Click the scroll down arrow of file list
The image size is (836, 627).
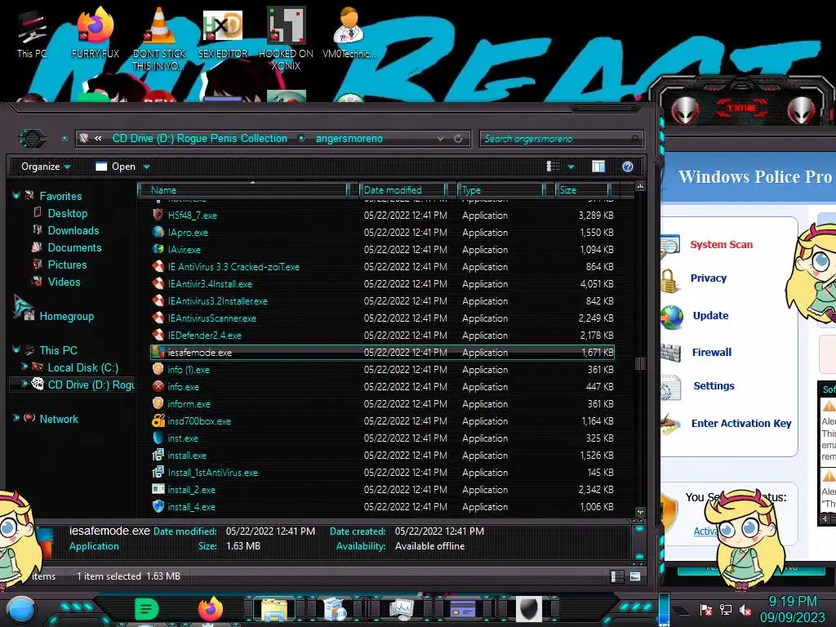640,513
